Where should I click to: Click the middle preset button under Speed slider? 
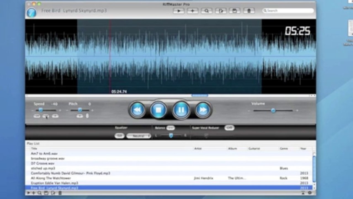(x=46, y=116)
